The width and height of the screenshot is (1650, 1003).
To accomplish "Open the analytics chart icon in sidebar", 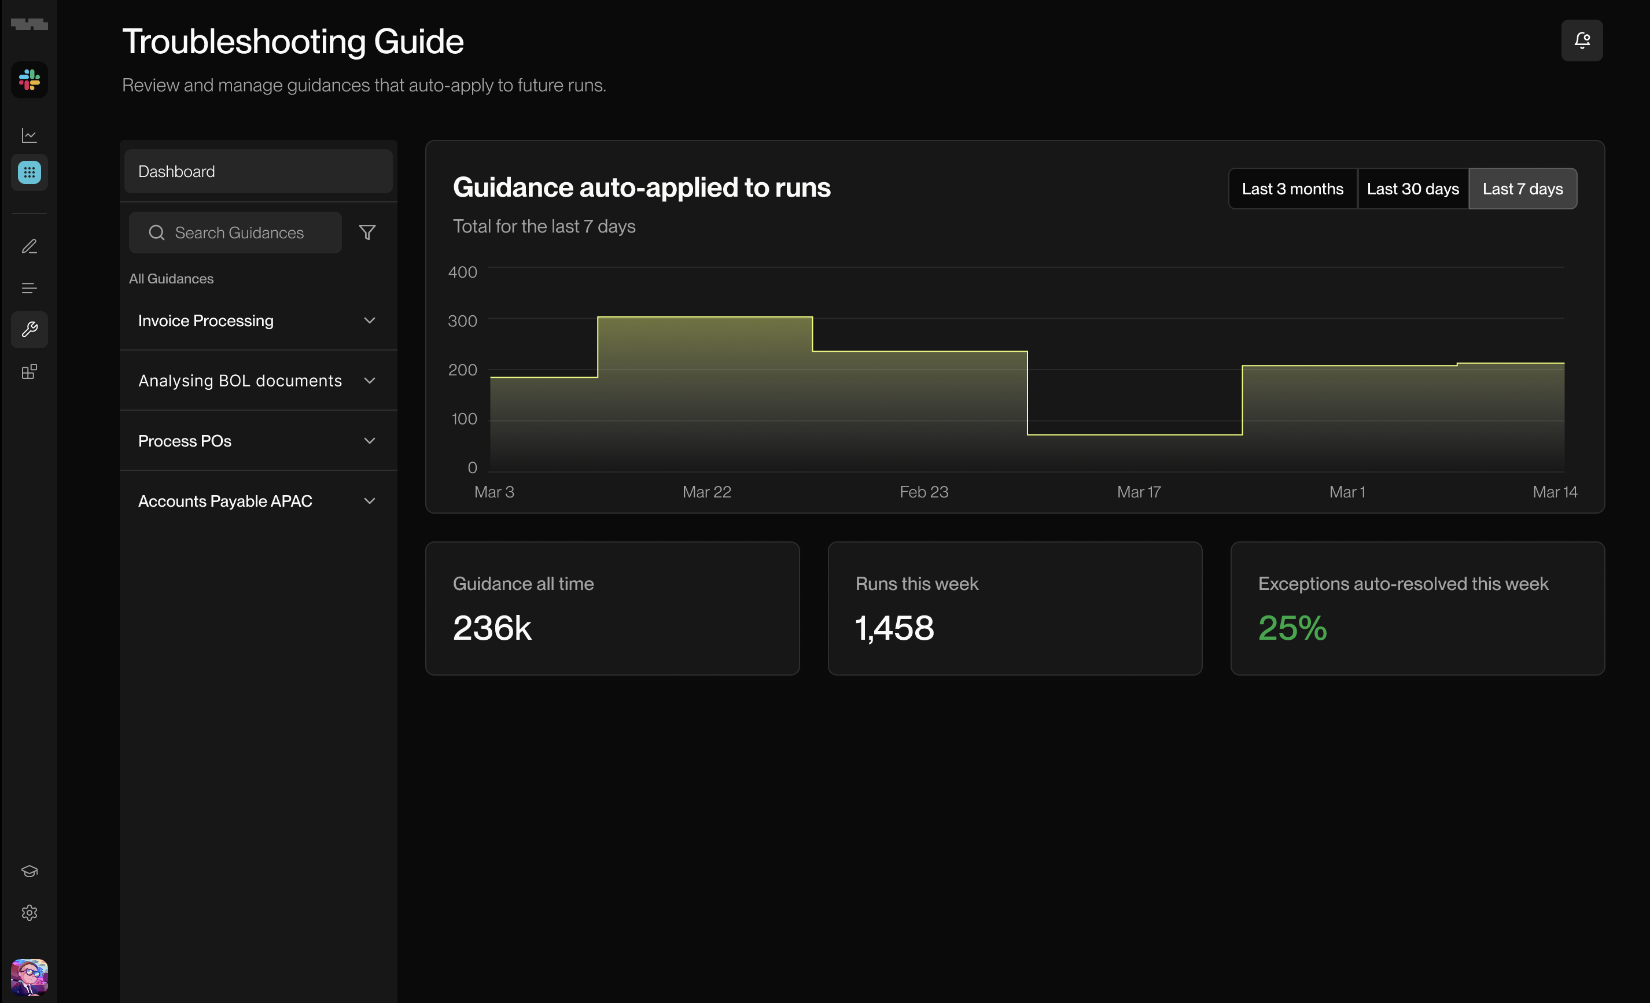I will tap(30, 135).
